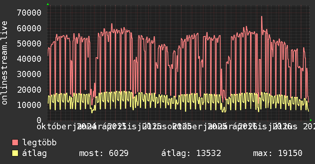
Task: Click the 30000 y-axis label
Action: [29, 74]
